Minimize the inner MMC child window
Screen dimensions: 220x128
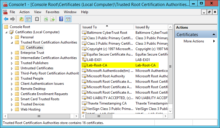click(x=204, y=12)
